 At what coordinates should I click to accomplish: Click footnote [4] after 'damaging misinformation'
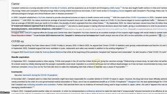[34, 87]
